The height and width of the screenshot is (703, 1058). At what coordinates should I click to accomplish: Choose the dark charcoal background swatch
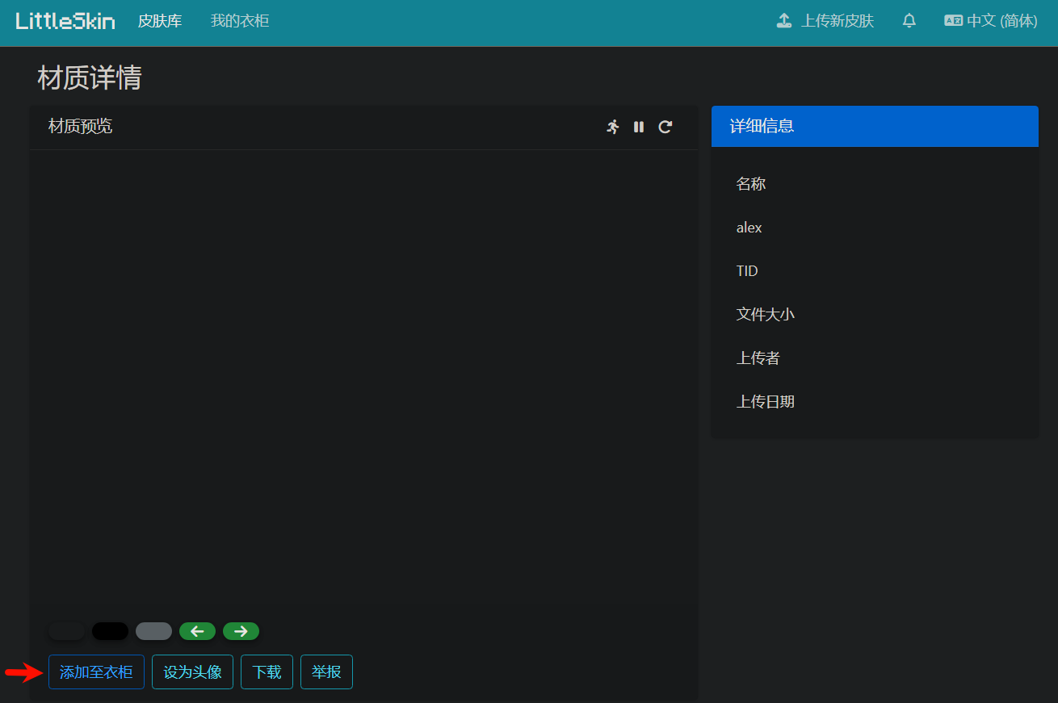point(66,631)
